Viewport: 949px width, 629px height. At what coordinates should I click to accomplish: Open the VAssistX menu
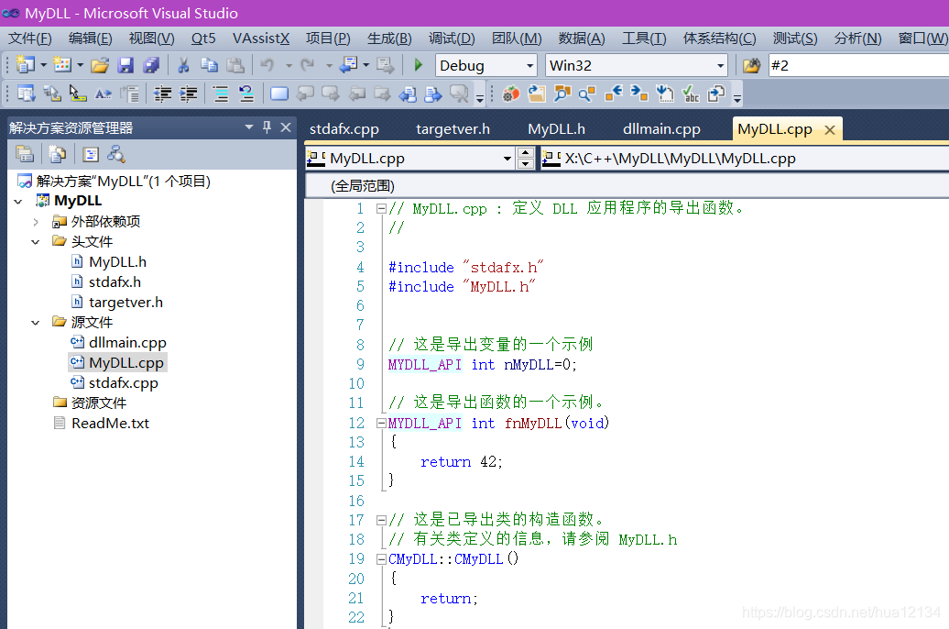[x=261, y=39]
